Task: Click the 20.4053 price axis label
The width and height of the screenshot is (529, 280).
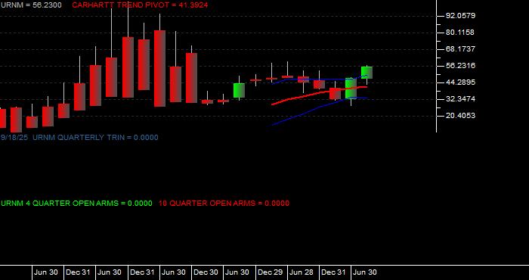Action: (x=460, y=116)
